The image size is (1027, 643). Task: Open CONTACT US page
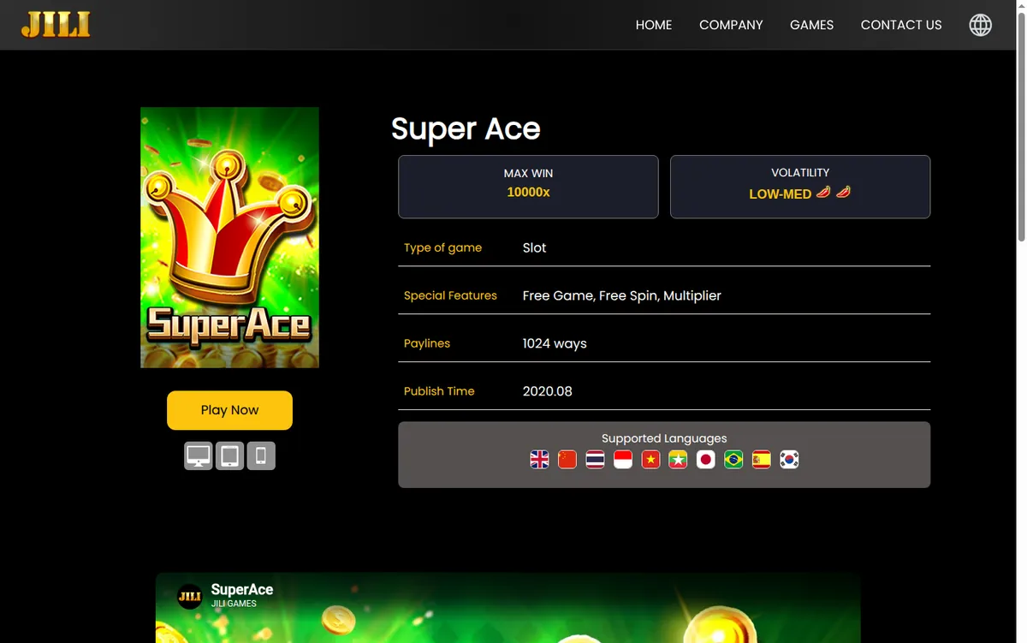901,25
